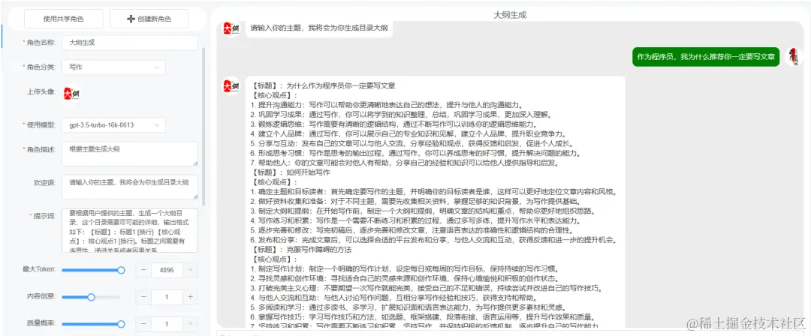Increase 最大Token with plus button
Screen dimensions: 811x336
pyautogui.click(x=190, y=270)
